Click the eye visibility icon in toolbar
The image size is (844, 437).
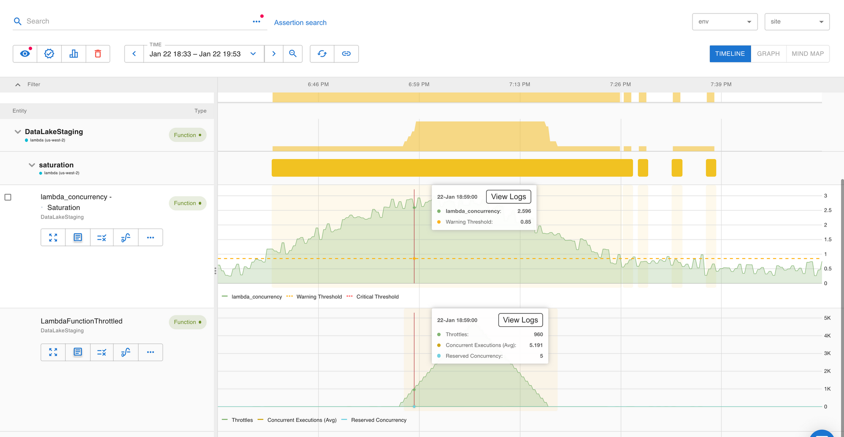pos(25,54)
